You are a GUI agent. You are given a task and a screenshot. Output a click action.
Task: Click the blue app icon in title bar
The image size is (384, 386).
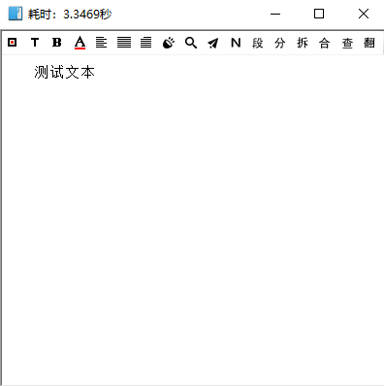(16, 14)
